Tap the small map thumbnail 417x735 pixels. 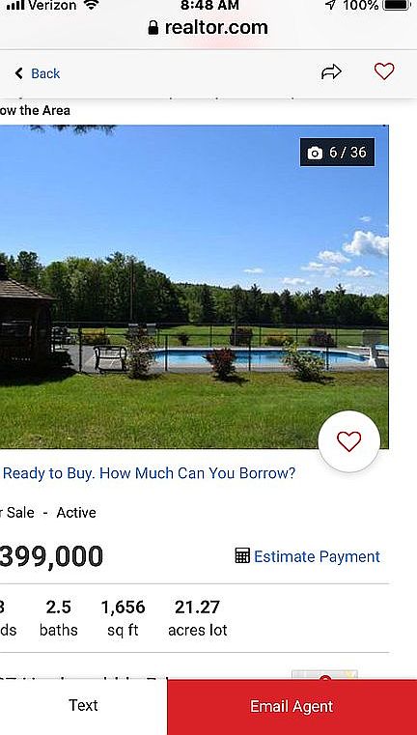[324, 675]
